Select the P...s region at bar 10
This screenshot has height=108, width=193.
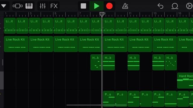click(x=121, y=99)
